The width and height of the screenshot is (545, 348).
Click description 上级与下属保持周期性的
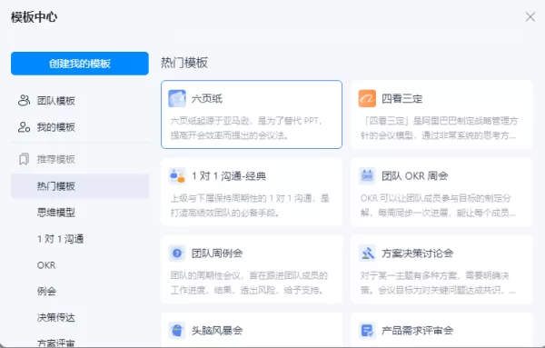(x=250, y=205)
